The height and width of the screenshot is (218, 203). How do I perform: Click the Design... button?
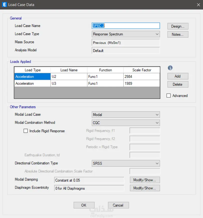178,26
